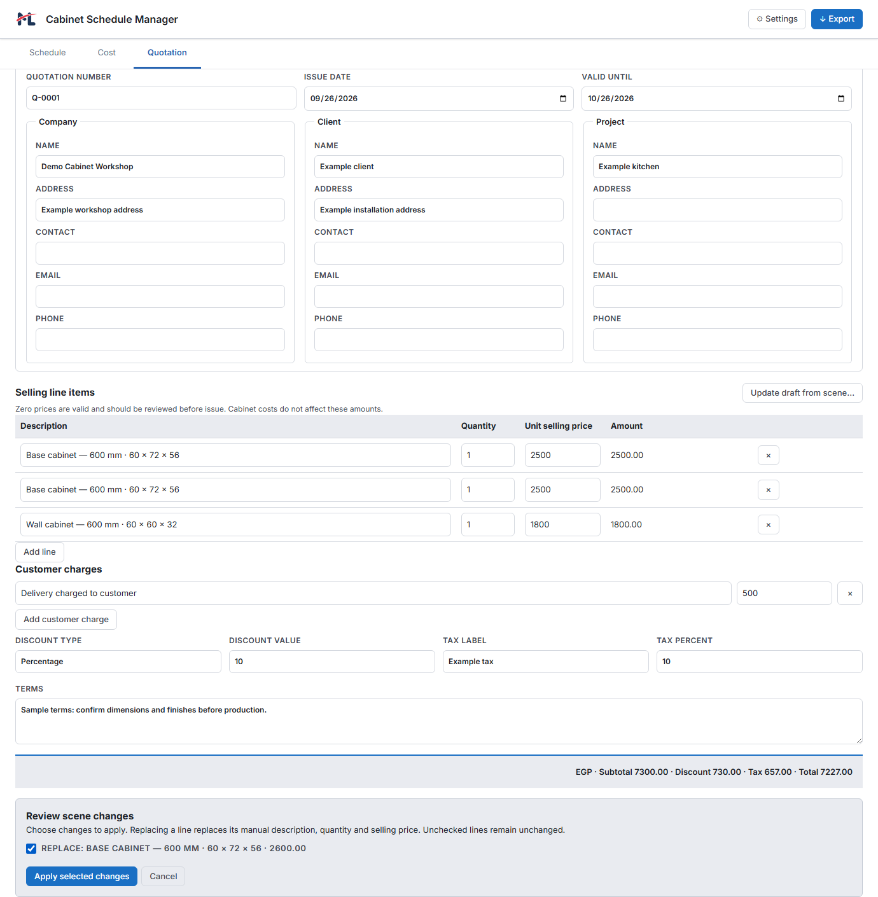Cancel the scene changes review
The height and width of the screenshot is (897, 878).
click(164, 877)
